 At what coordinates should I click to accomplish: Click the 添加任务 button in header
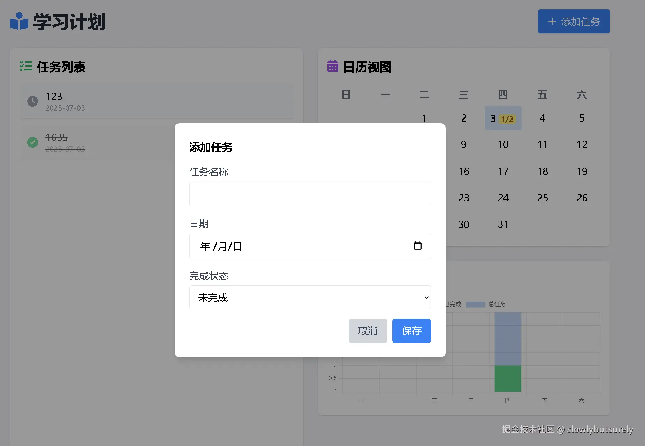pos(574,22)
